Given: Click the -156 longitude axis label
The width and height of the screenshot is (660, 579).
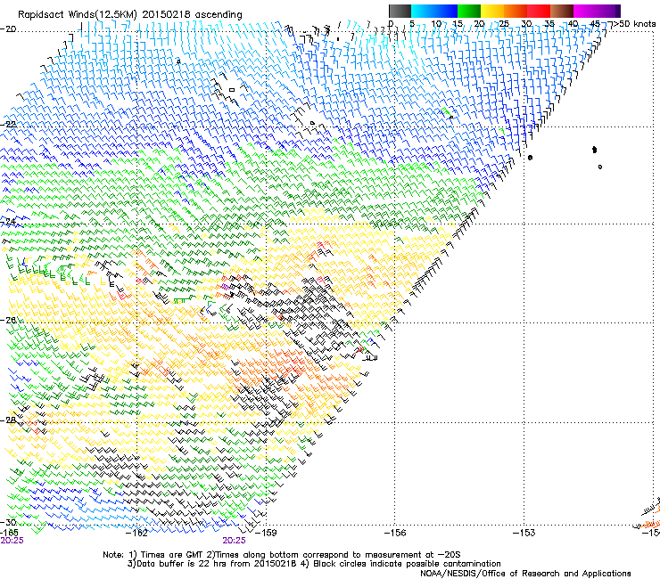Looking at the screenshot, I should tap(395, 533).
